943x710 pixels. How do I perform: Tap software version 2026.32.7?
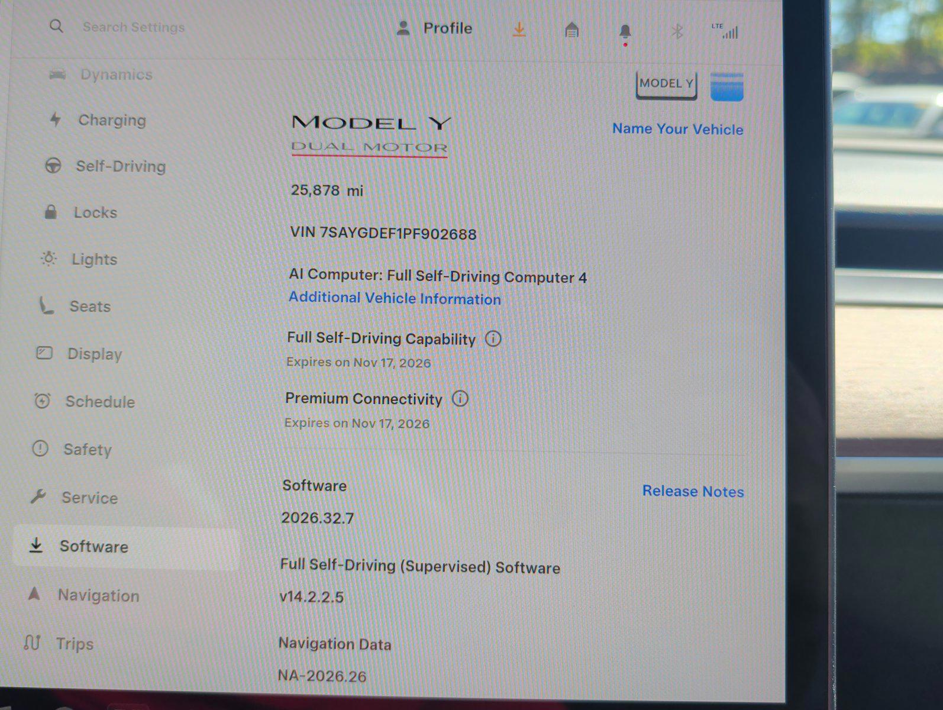coord(318,518)
